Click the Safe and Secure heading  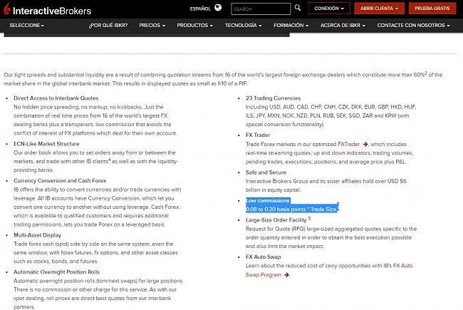[266, 172]
